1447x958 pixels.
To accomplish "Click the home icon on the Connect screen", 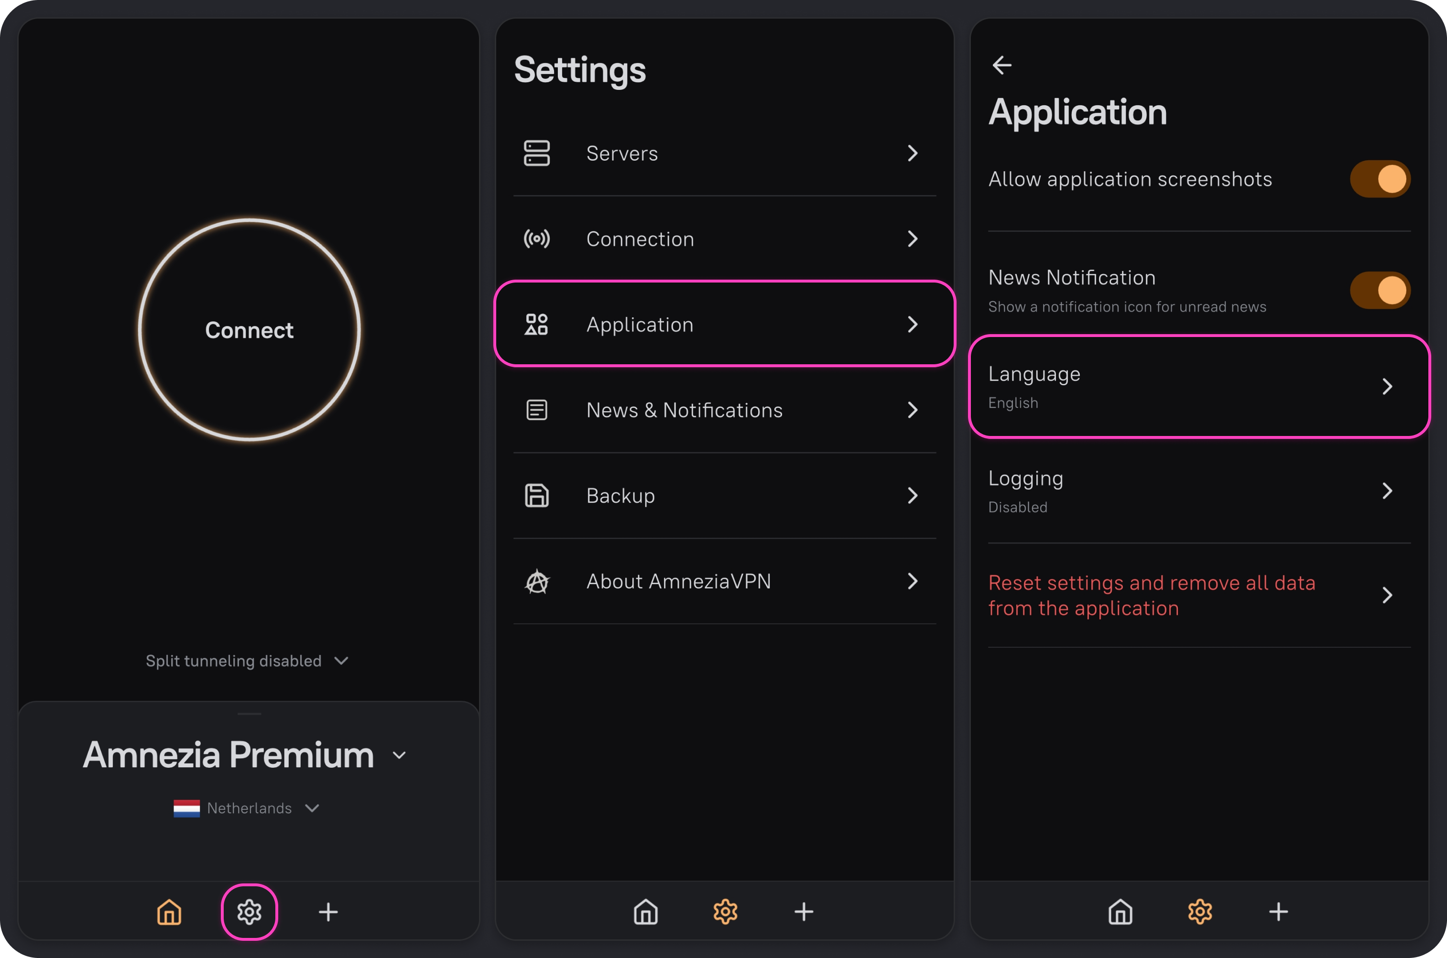I will [169, 912].
